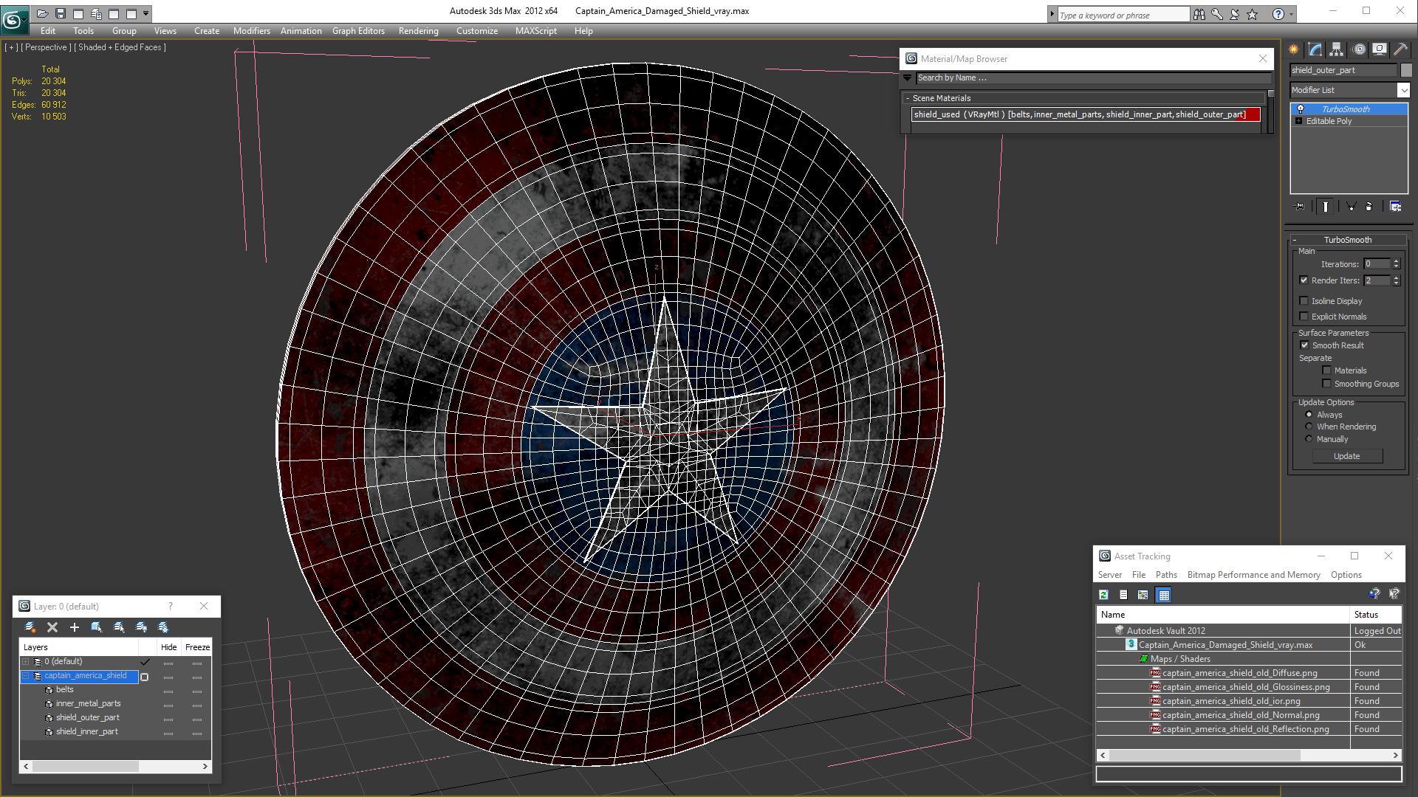Viewport: 1418px width, 797px height.
Task: Click the table view icon in Asset Tracking
Action: click(x=1164, y=595)
